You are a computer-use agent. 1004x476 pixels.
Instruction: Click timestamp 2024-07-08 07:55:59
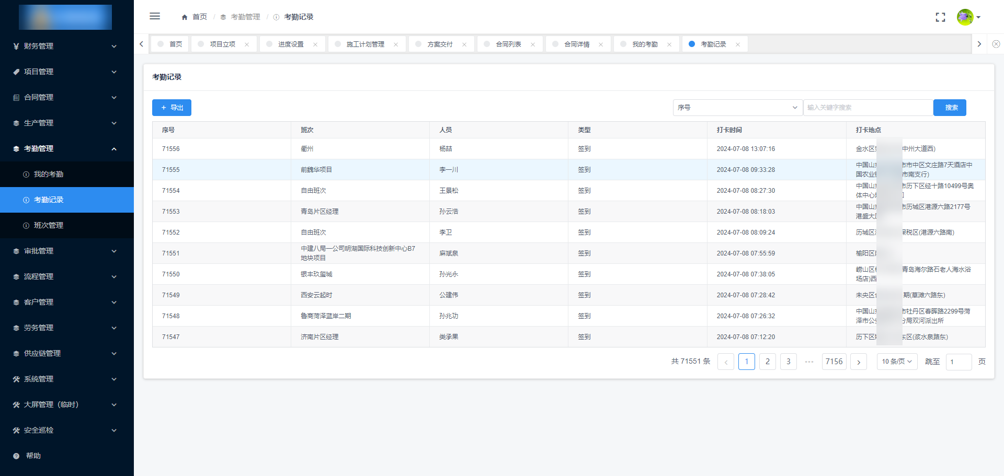[x=746, y=253]
